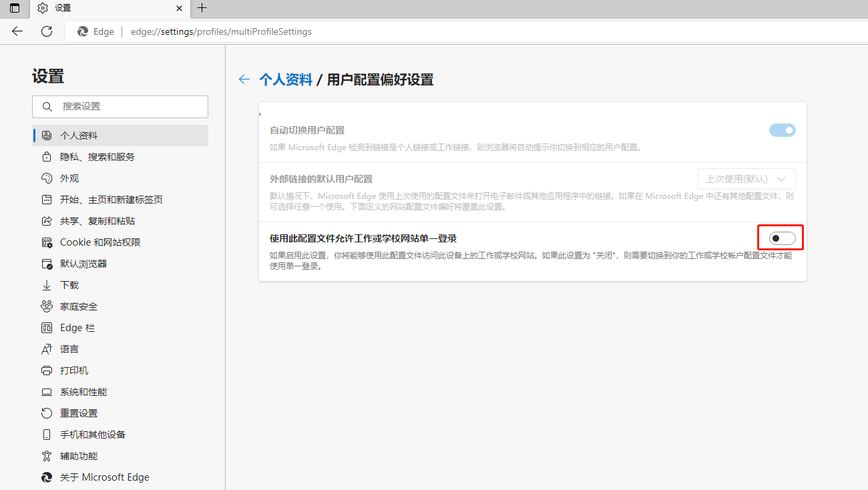
Task: Click the address bar URL
Action: tap(221, 31)
